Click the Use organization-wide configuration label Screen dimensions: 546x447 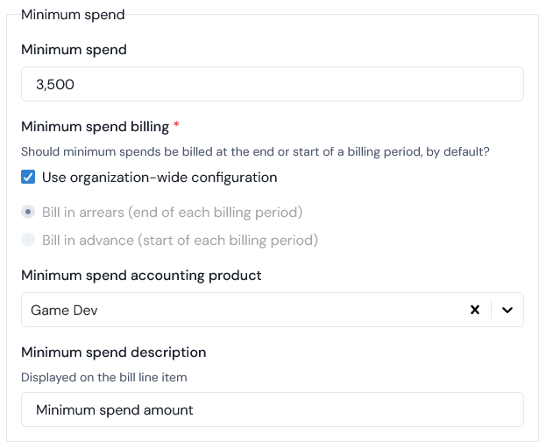[x=160, y=178]
